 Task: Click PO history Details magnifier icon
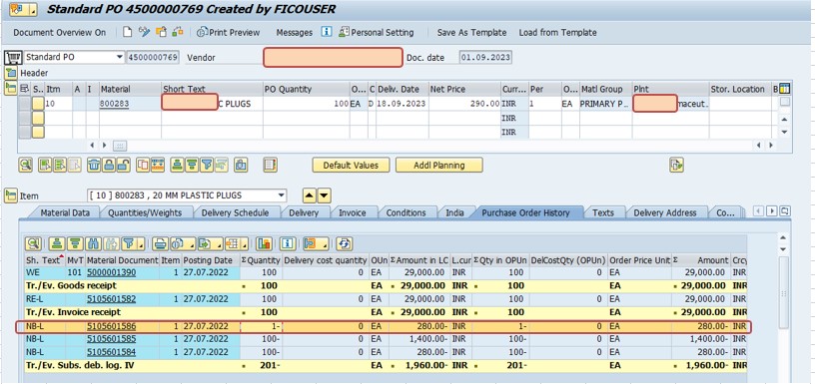coord(34,243)
